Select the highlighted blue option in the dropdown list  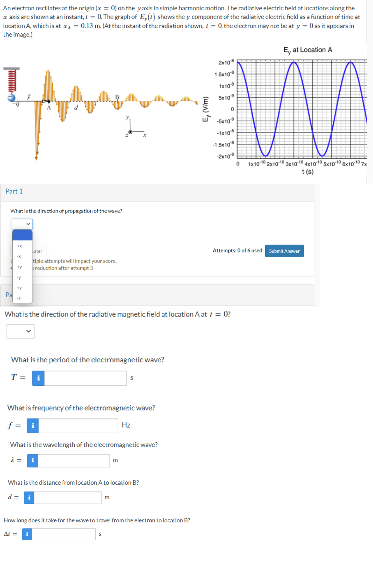(22, 235)
